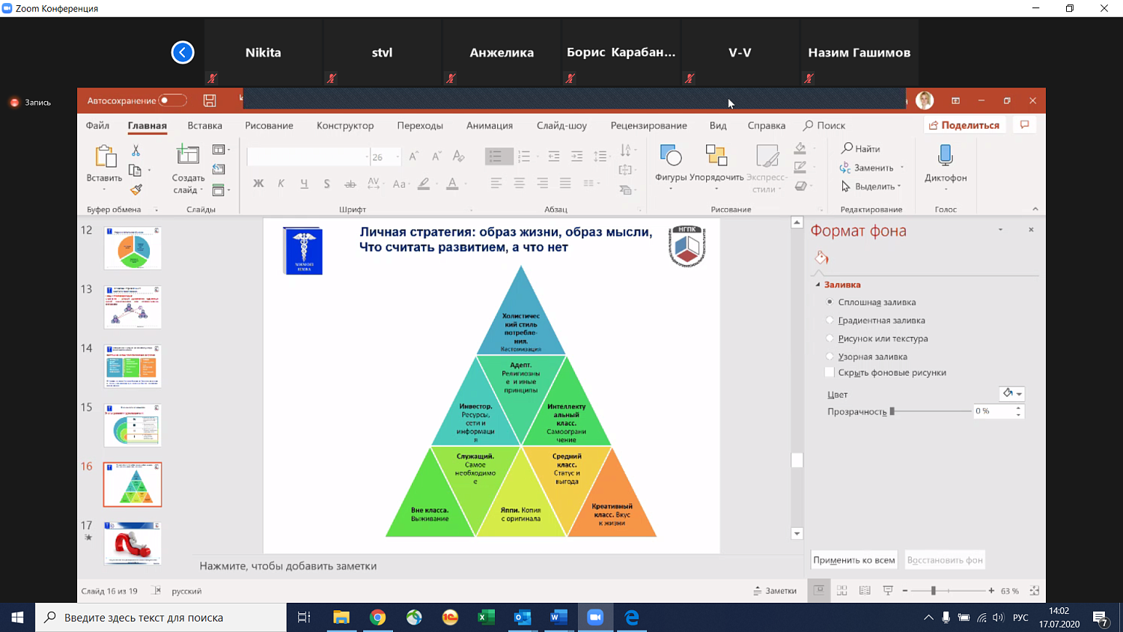Viewport: 1123px width, 632px height.
Task: Click the slideshow icon in status bar
Action: click(888, 591)
